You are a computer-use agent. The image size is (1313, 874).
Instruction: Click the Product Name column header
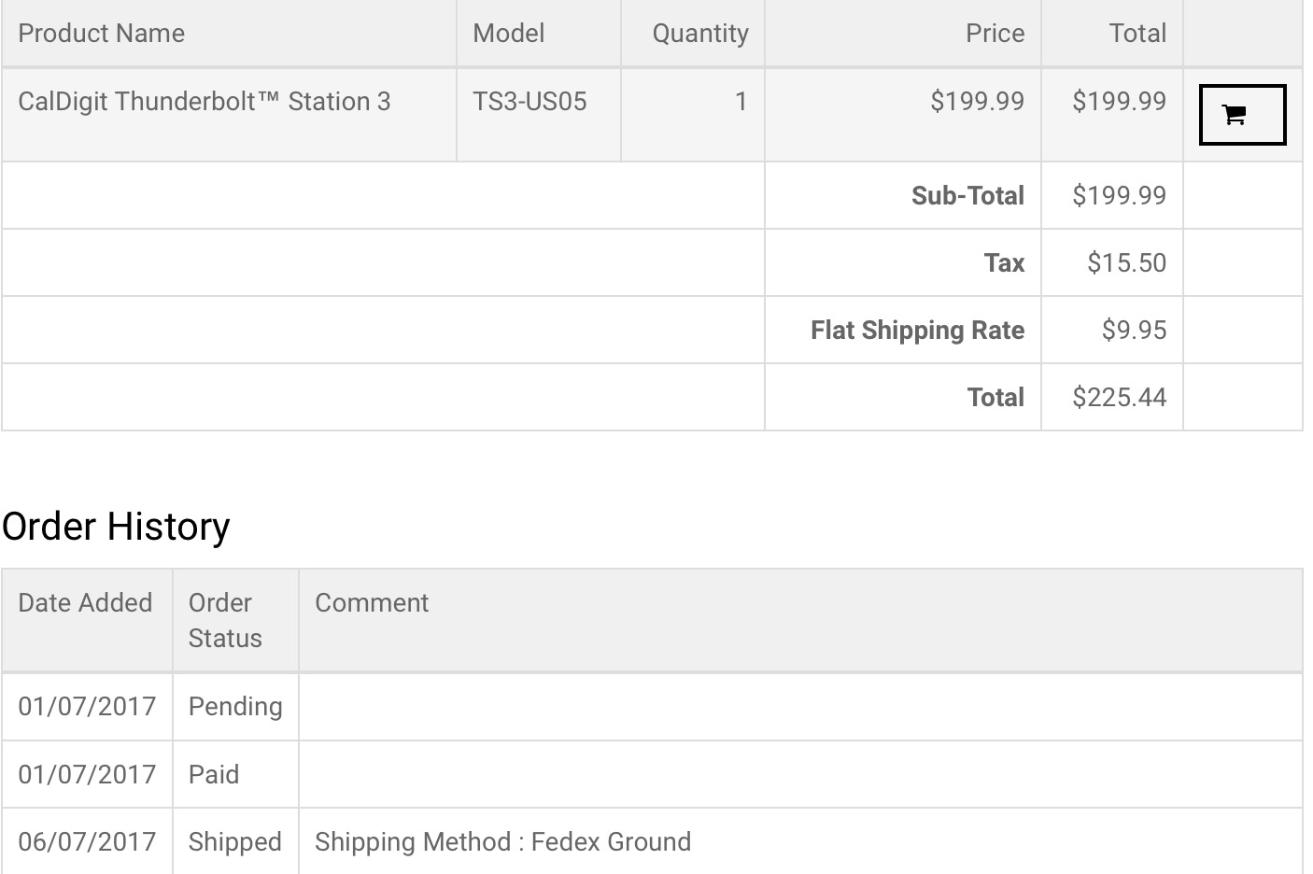pos(102,34)
